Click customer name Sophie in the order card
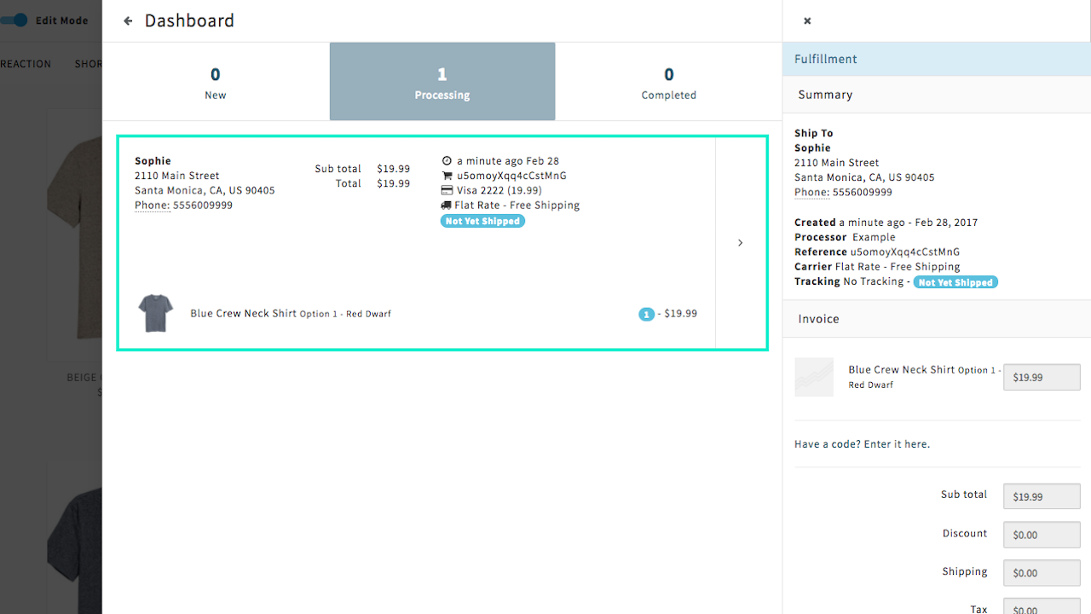This screenshot has height=614, width=1091. 153,161
